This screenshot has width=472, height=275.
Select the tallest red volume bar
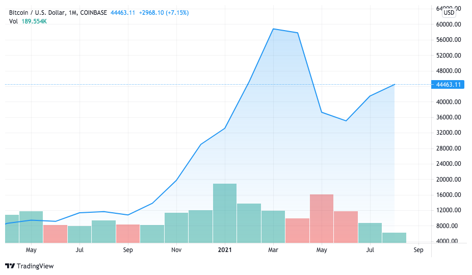pyautogui.click(x=322, y=218)
